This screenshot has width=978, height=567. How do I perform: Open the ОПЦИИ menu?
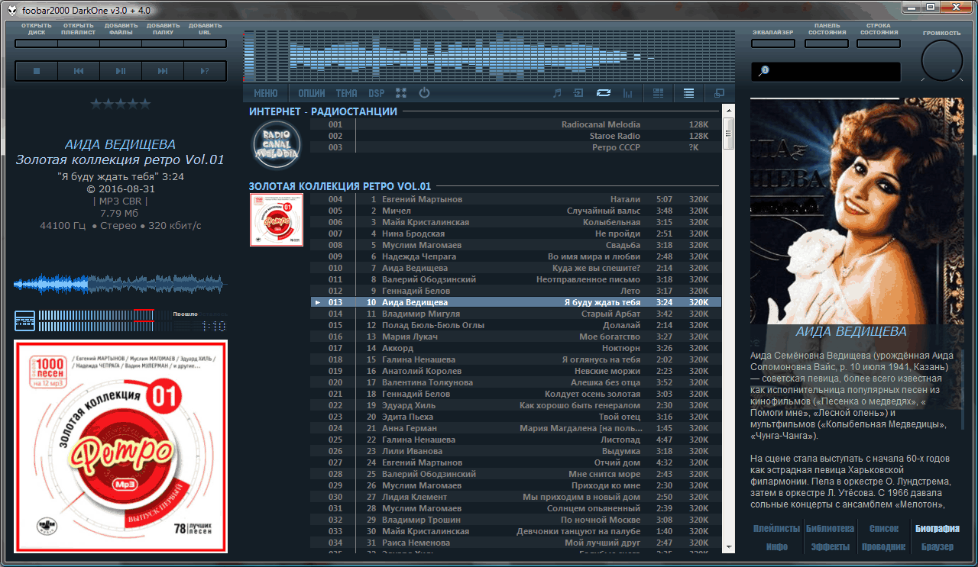point(311,93)
